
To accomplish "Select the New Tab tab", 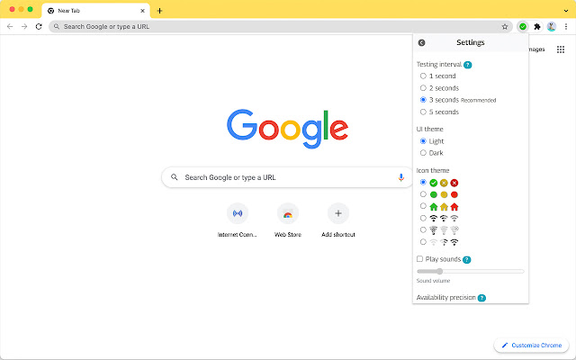I will point(96,11).
